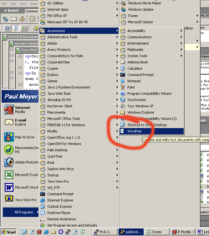Select the Common tab in Insert bar
This screenshot has height=236, width=209.
(x=32, y=11)
